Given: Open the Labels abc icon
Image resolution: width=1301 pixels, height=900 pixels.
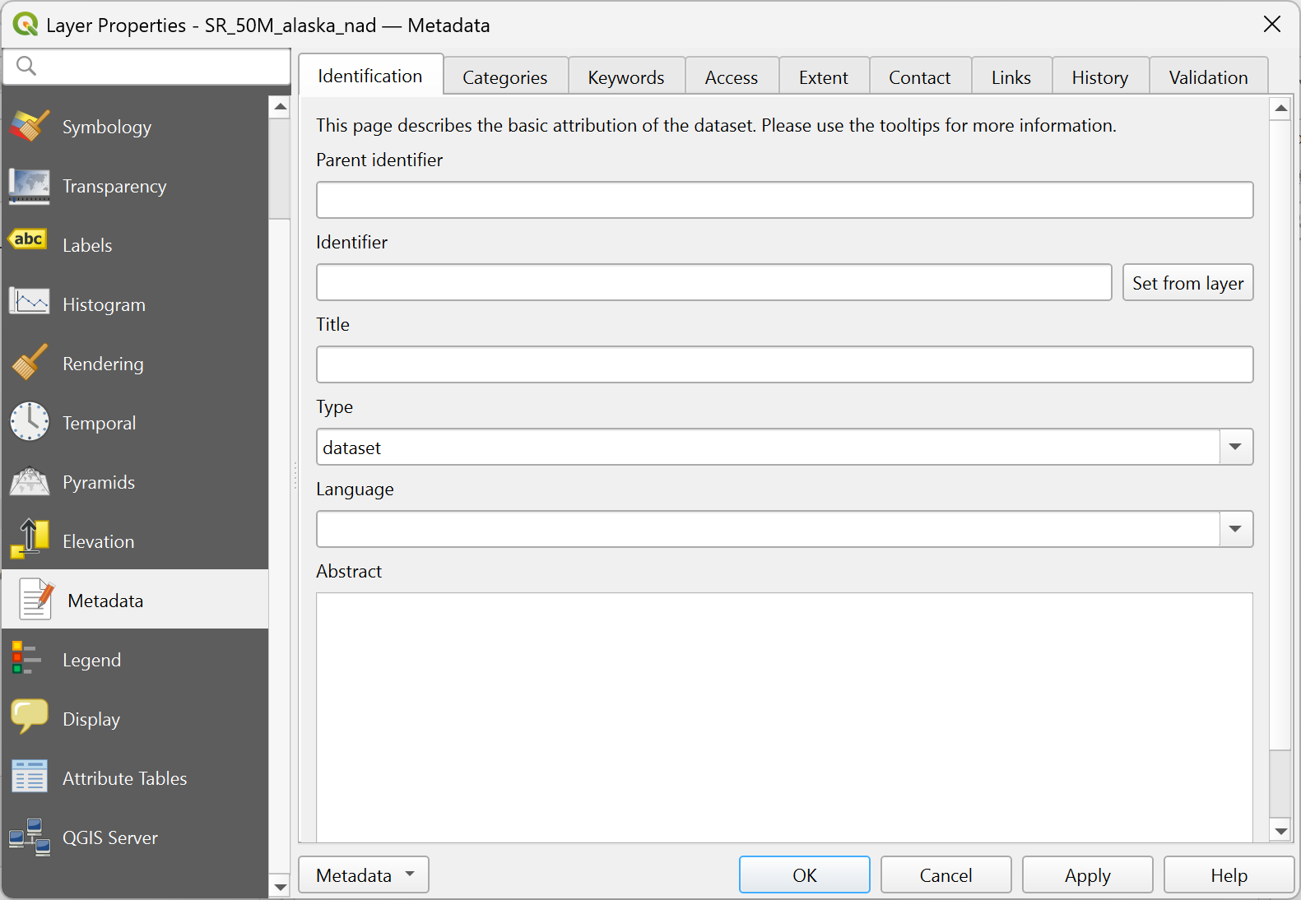Looking at the screenshot, I should pyautogui.click(x=30, y=240).
